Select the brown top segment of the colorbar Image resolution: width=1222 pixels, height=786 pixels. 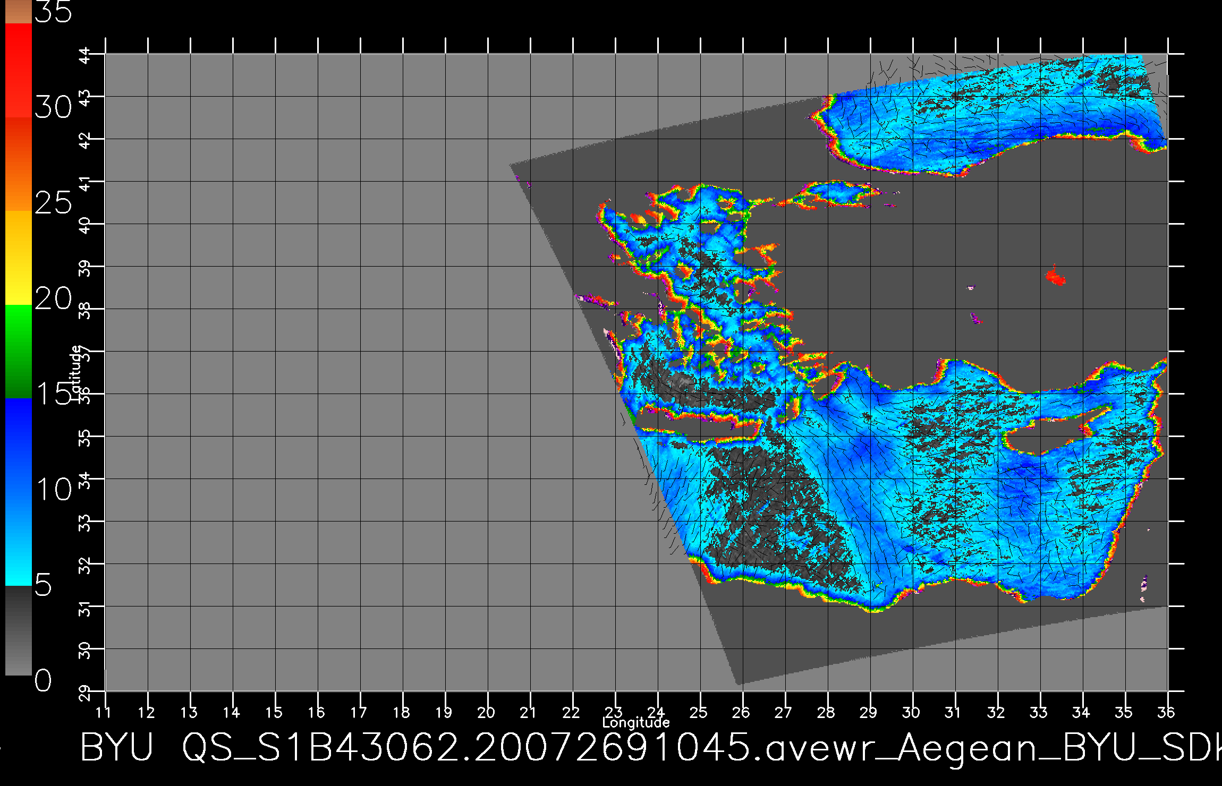point(19,12)
